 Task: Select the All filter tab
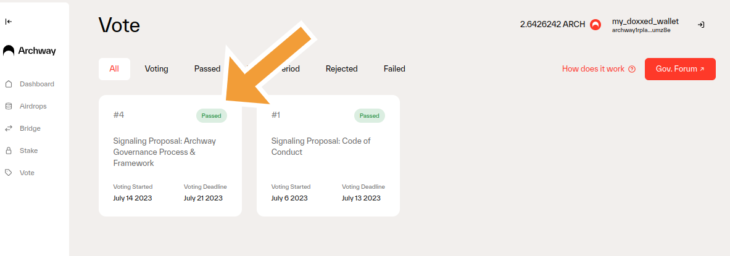coord(114,69)
